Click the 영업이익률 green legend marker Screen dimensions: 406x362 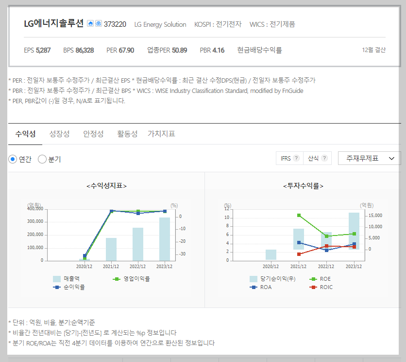pos(117,279)
